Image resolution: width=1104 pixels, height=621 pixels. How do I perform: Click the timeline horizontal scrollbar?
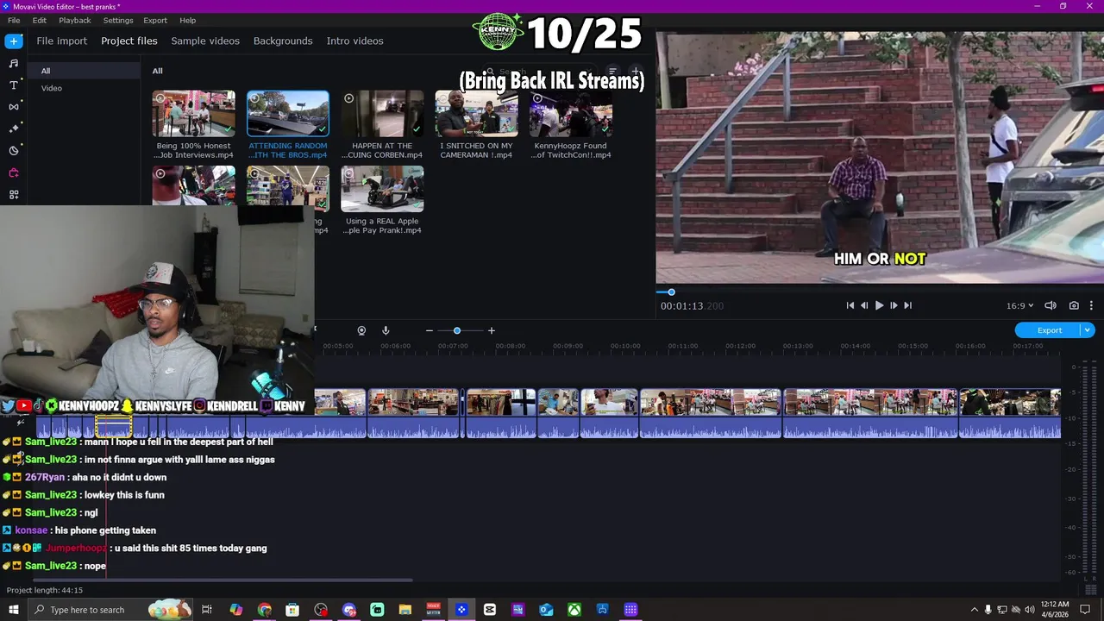pos(223,580)
